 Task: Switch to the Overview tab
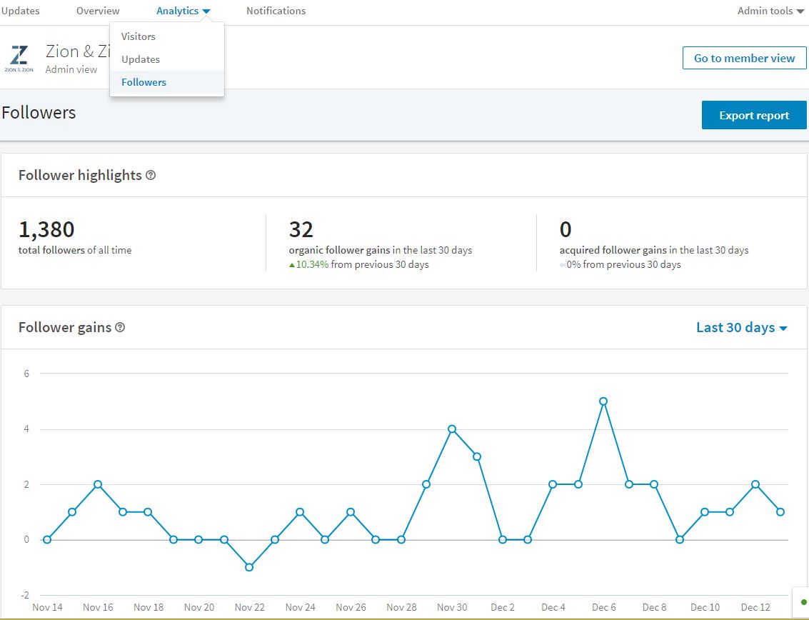click(97, 11)
